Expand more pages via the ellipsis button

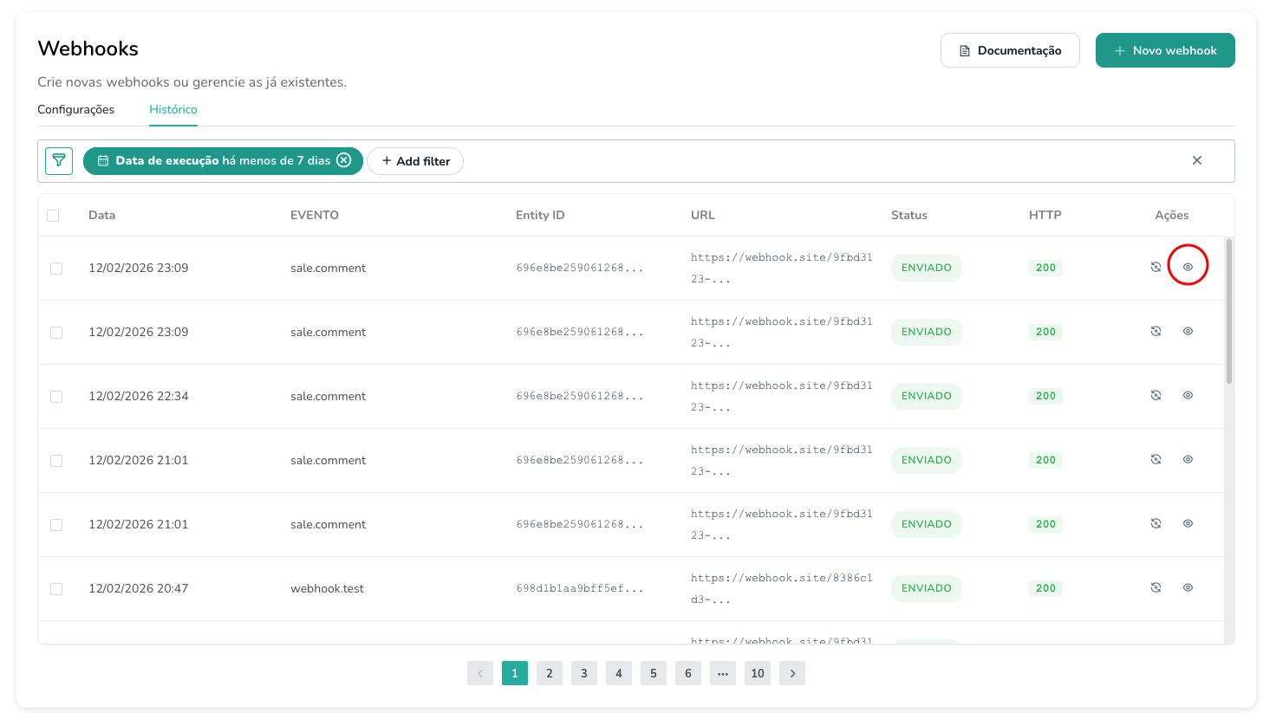pos(722,673)
